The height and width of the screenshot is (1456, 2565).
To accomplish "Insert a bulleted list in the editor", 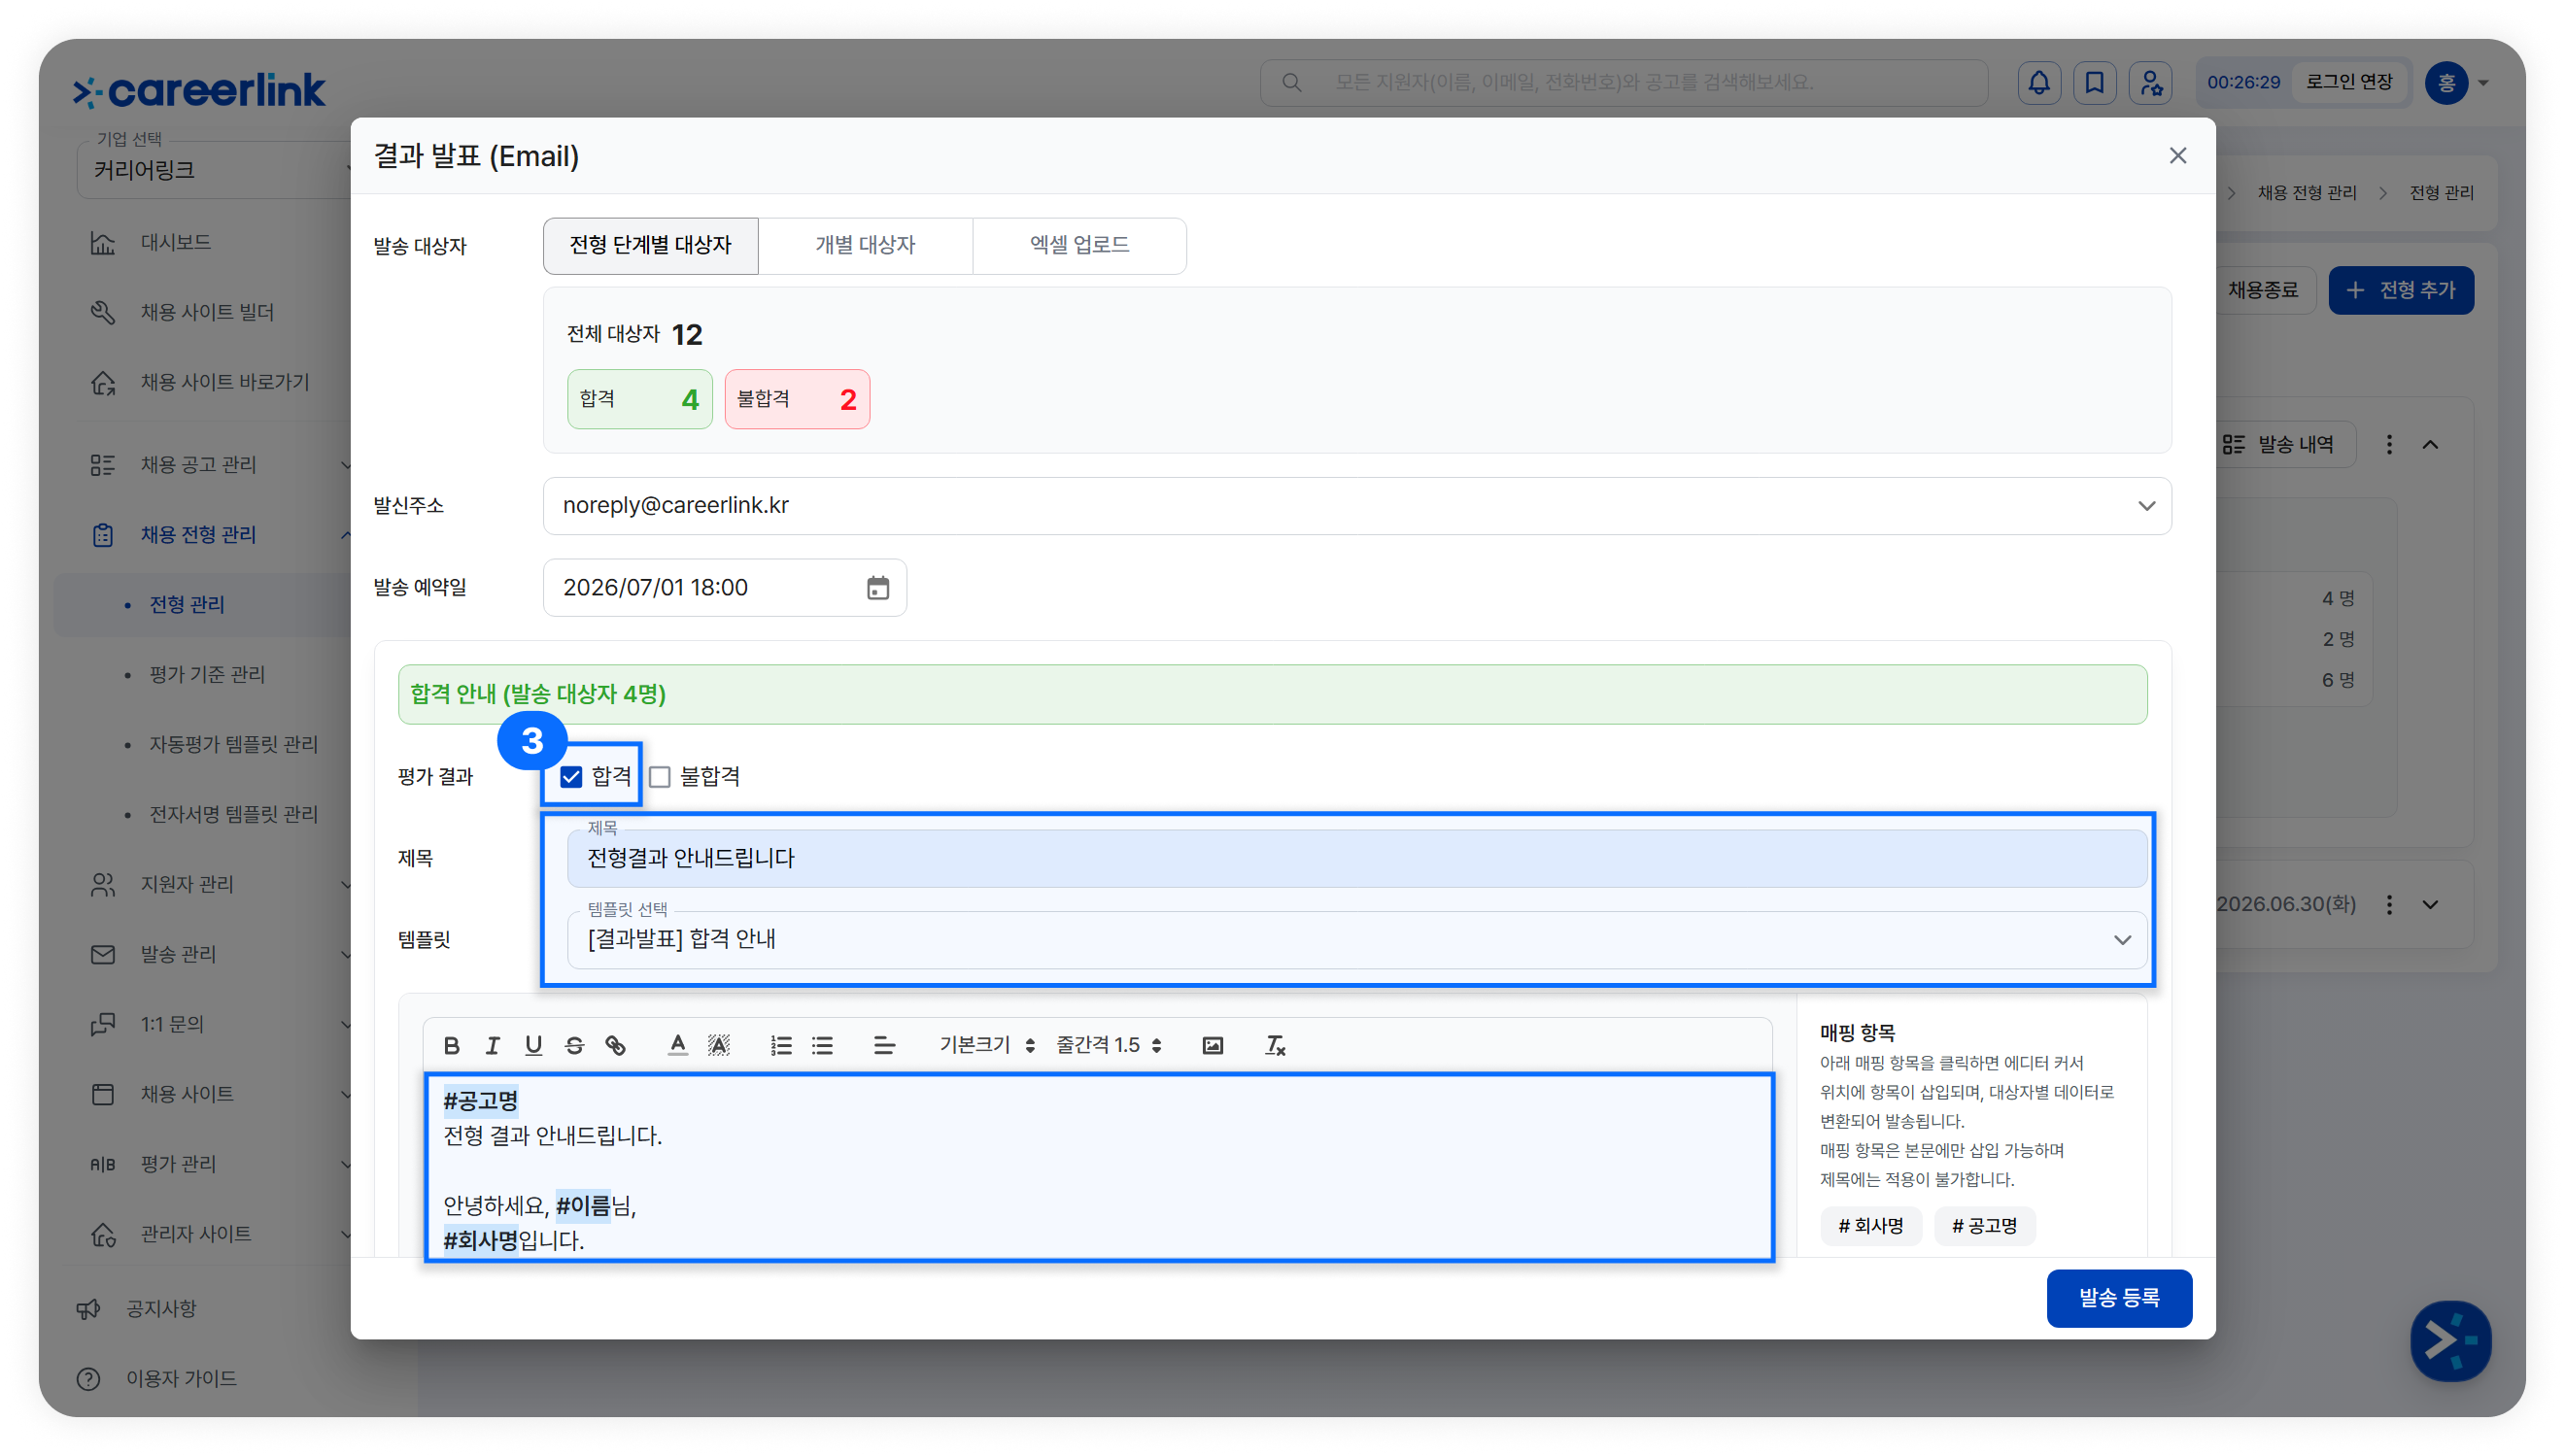I will click(x=822, y=1045).
